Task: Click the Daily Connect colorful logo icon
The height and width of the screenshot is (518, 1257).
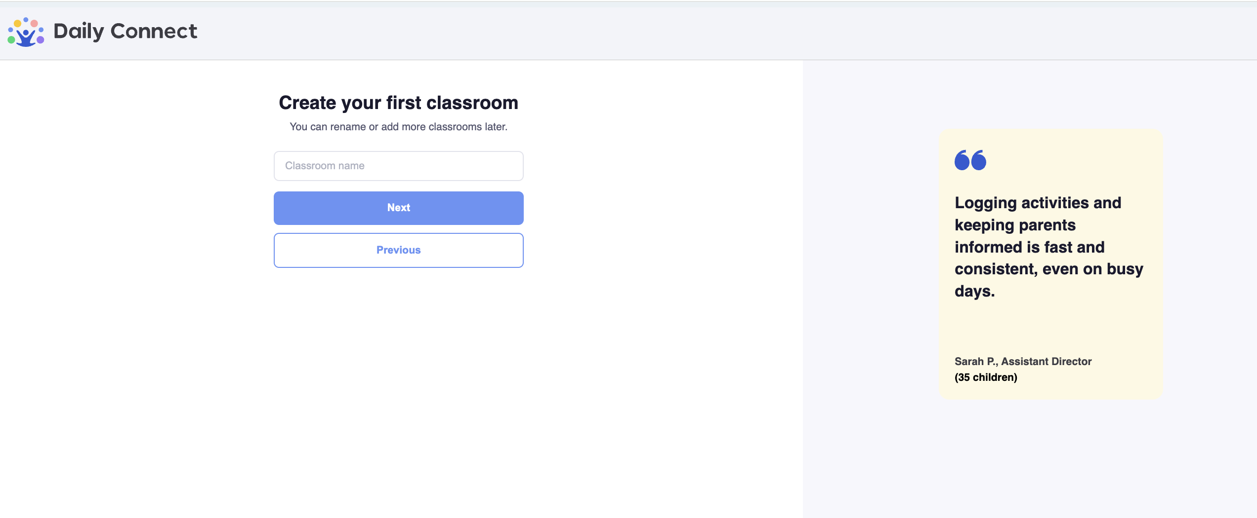Action: 26,32
